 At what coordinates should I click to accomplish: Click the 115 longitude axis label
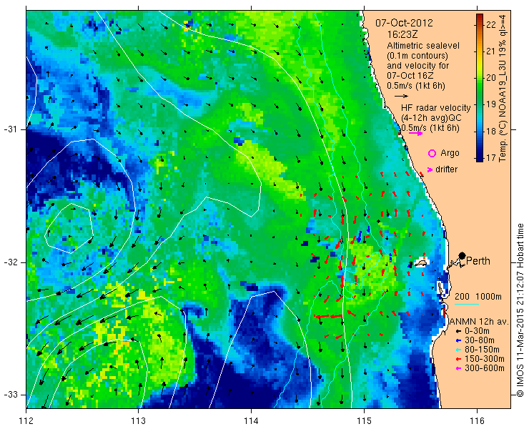tap(364, 421)
